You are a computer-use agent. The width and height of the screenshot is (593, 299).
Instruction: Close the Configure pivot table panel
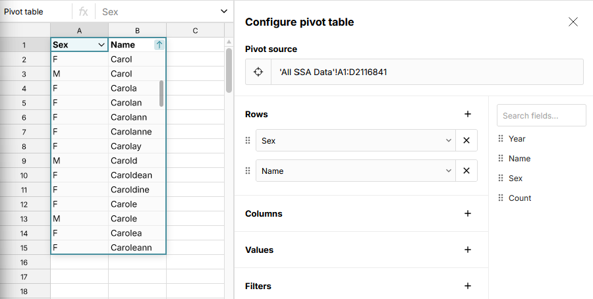point(573,22)
